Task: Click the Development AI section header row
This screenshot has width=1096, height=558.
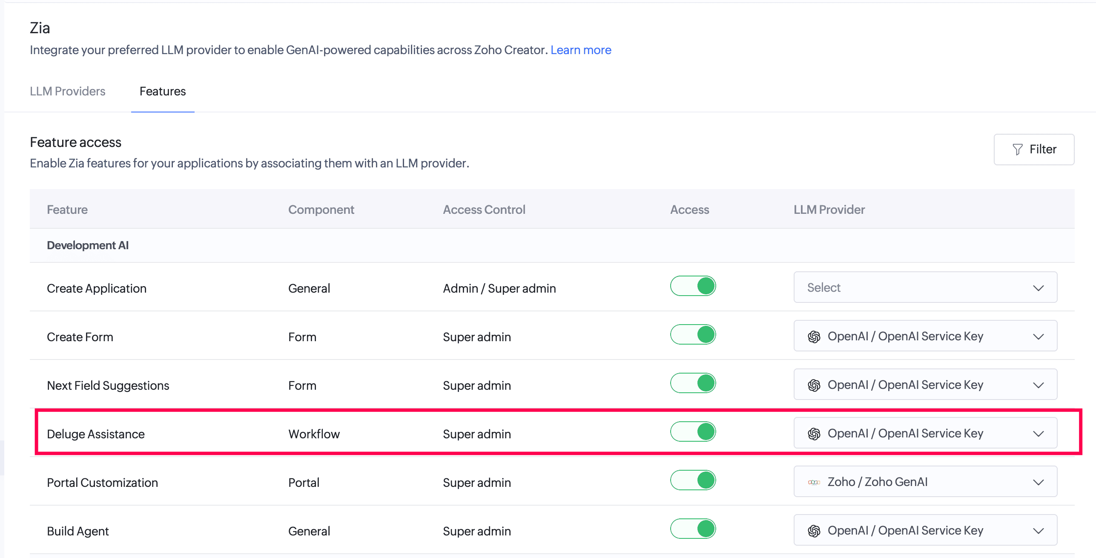Action: tap(552, 245)
